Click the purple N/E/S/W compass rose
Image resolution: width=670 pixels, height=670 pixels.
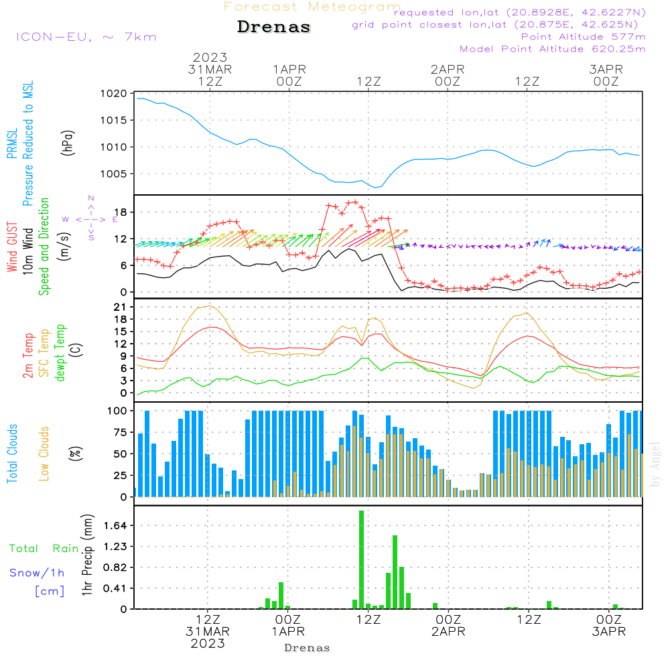tap(90, 219)
